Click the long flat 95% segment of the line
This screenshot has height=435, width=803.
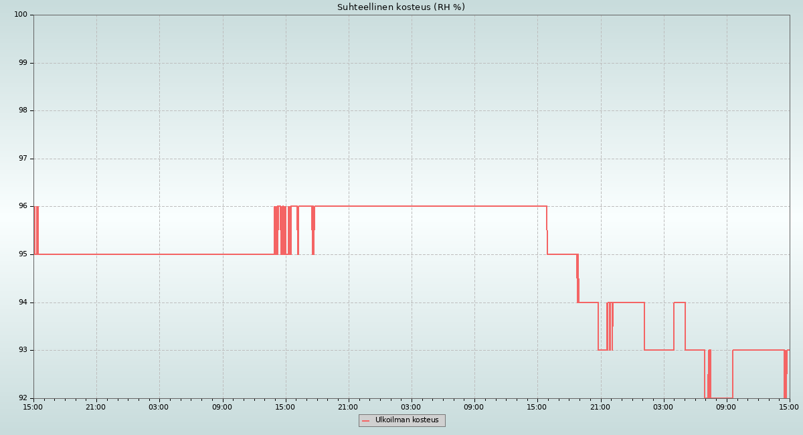(154, 254)
